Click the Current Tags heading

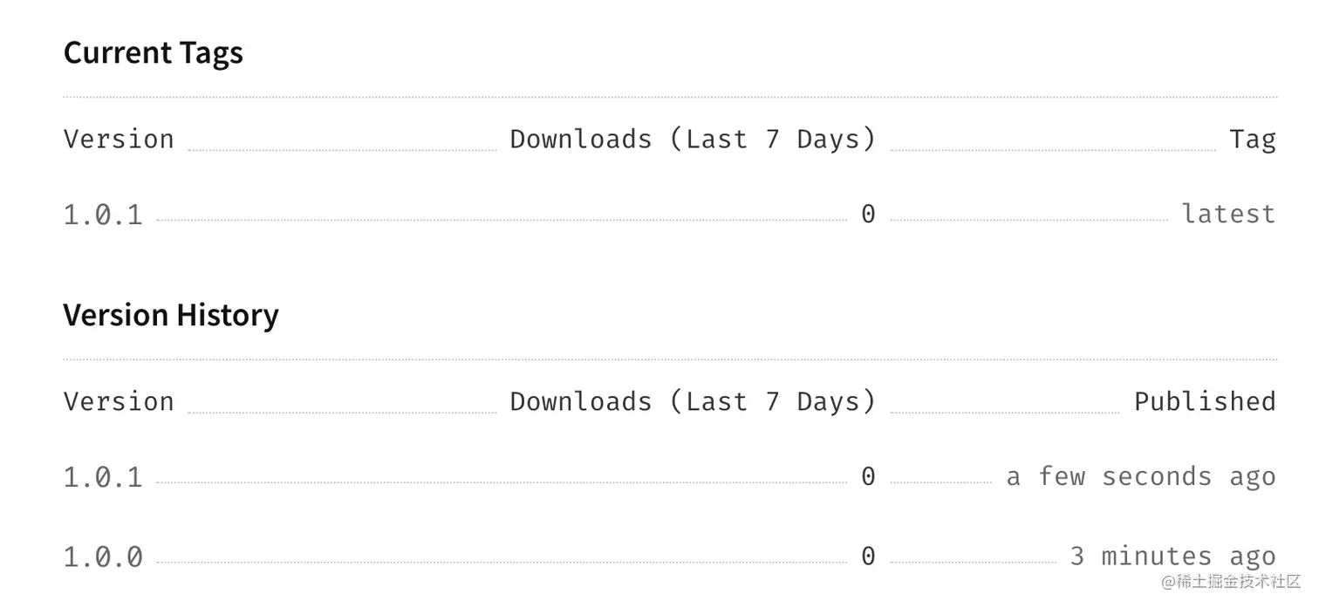tap(154, 53)
